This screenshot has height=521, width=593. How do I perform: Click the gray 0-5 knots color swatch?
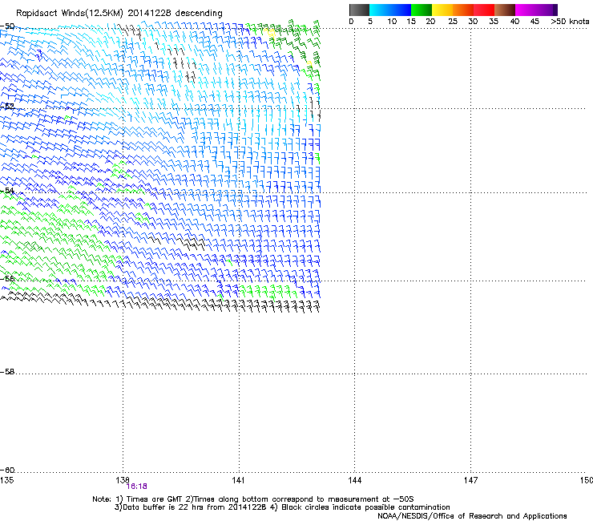coord(359,10)
